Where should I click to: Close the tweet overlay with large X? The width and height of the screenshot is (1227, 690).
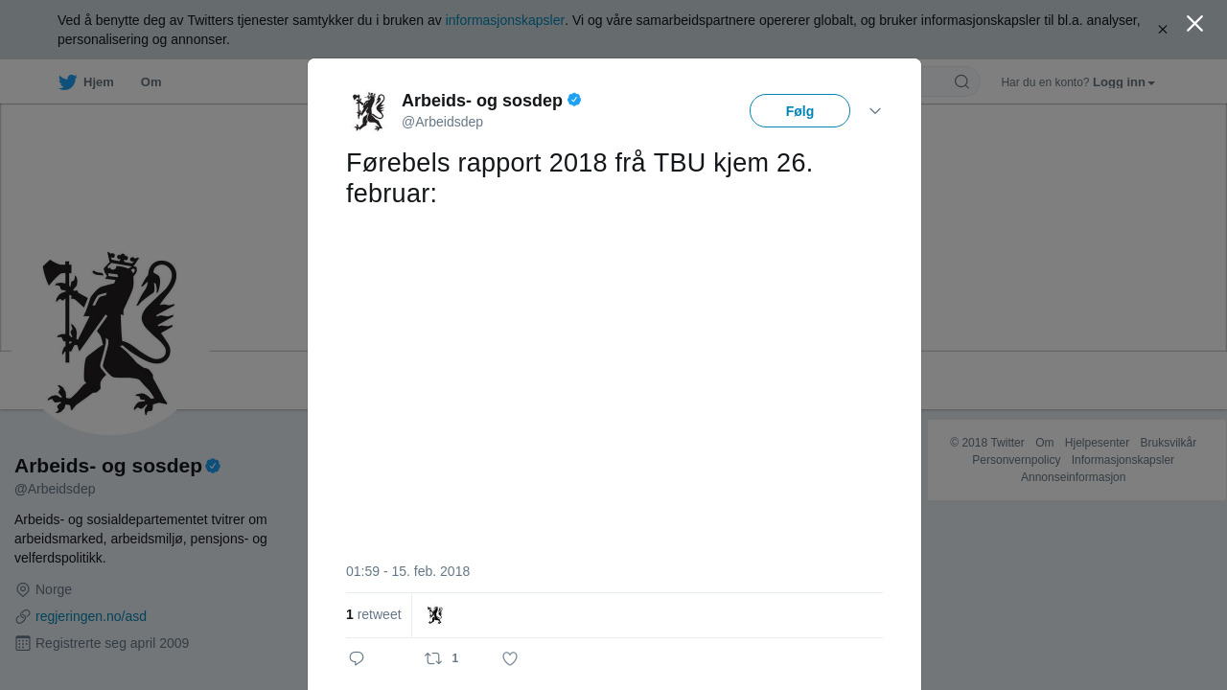click(x=1194, y=24)
